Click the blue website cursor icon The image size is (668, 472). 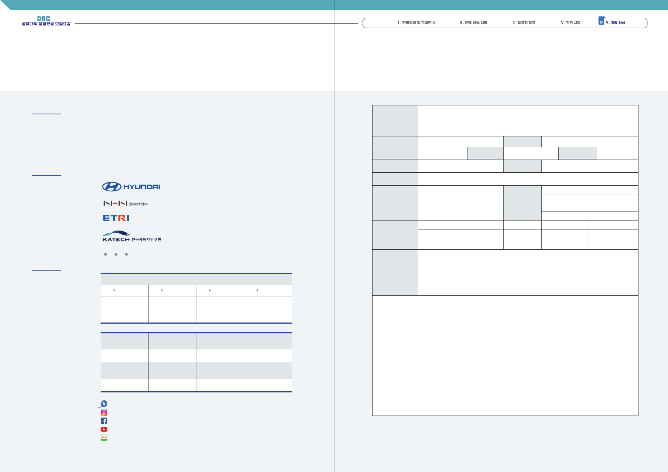[x=104, y=404]
